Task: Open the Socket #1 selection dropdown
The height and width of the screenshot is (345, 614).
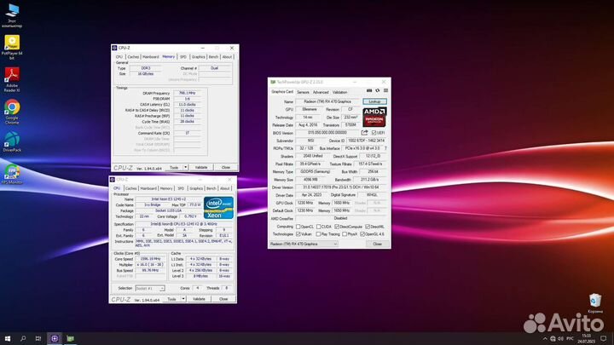Action: tap(149, 288)
